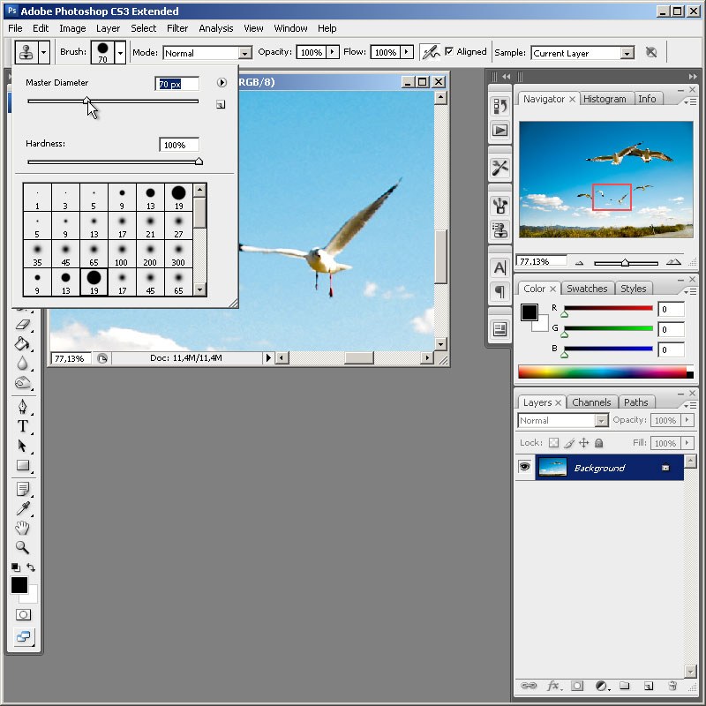Viewport: 706px width, 706px height.
Task: Toggle Quick Mask mode
Action: (23, 614)
